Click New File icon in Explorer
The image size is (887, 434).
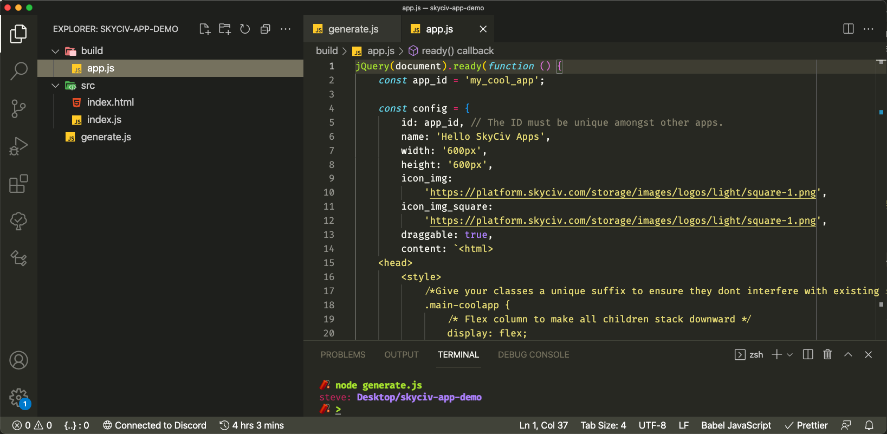(204, 29)
